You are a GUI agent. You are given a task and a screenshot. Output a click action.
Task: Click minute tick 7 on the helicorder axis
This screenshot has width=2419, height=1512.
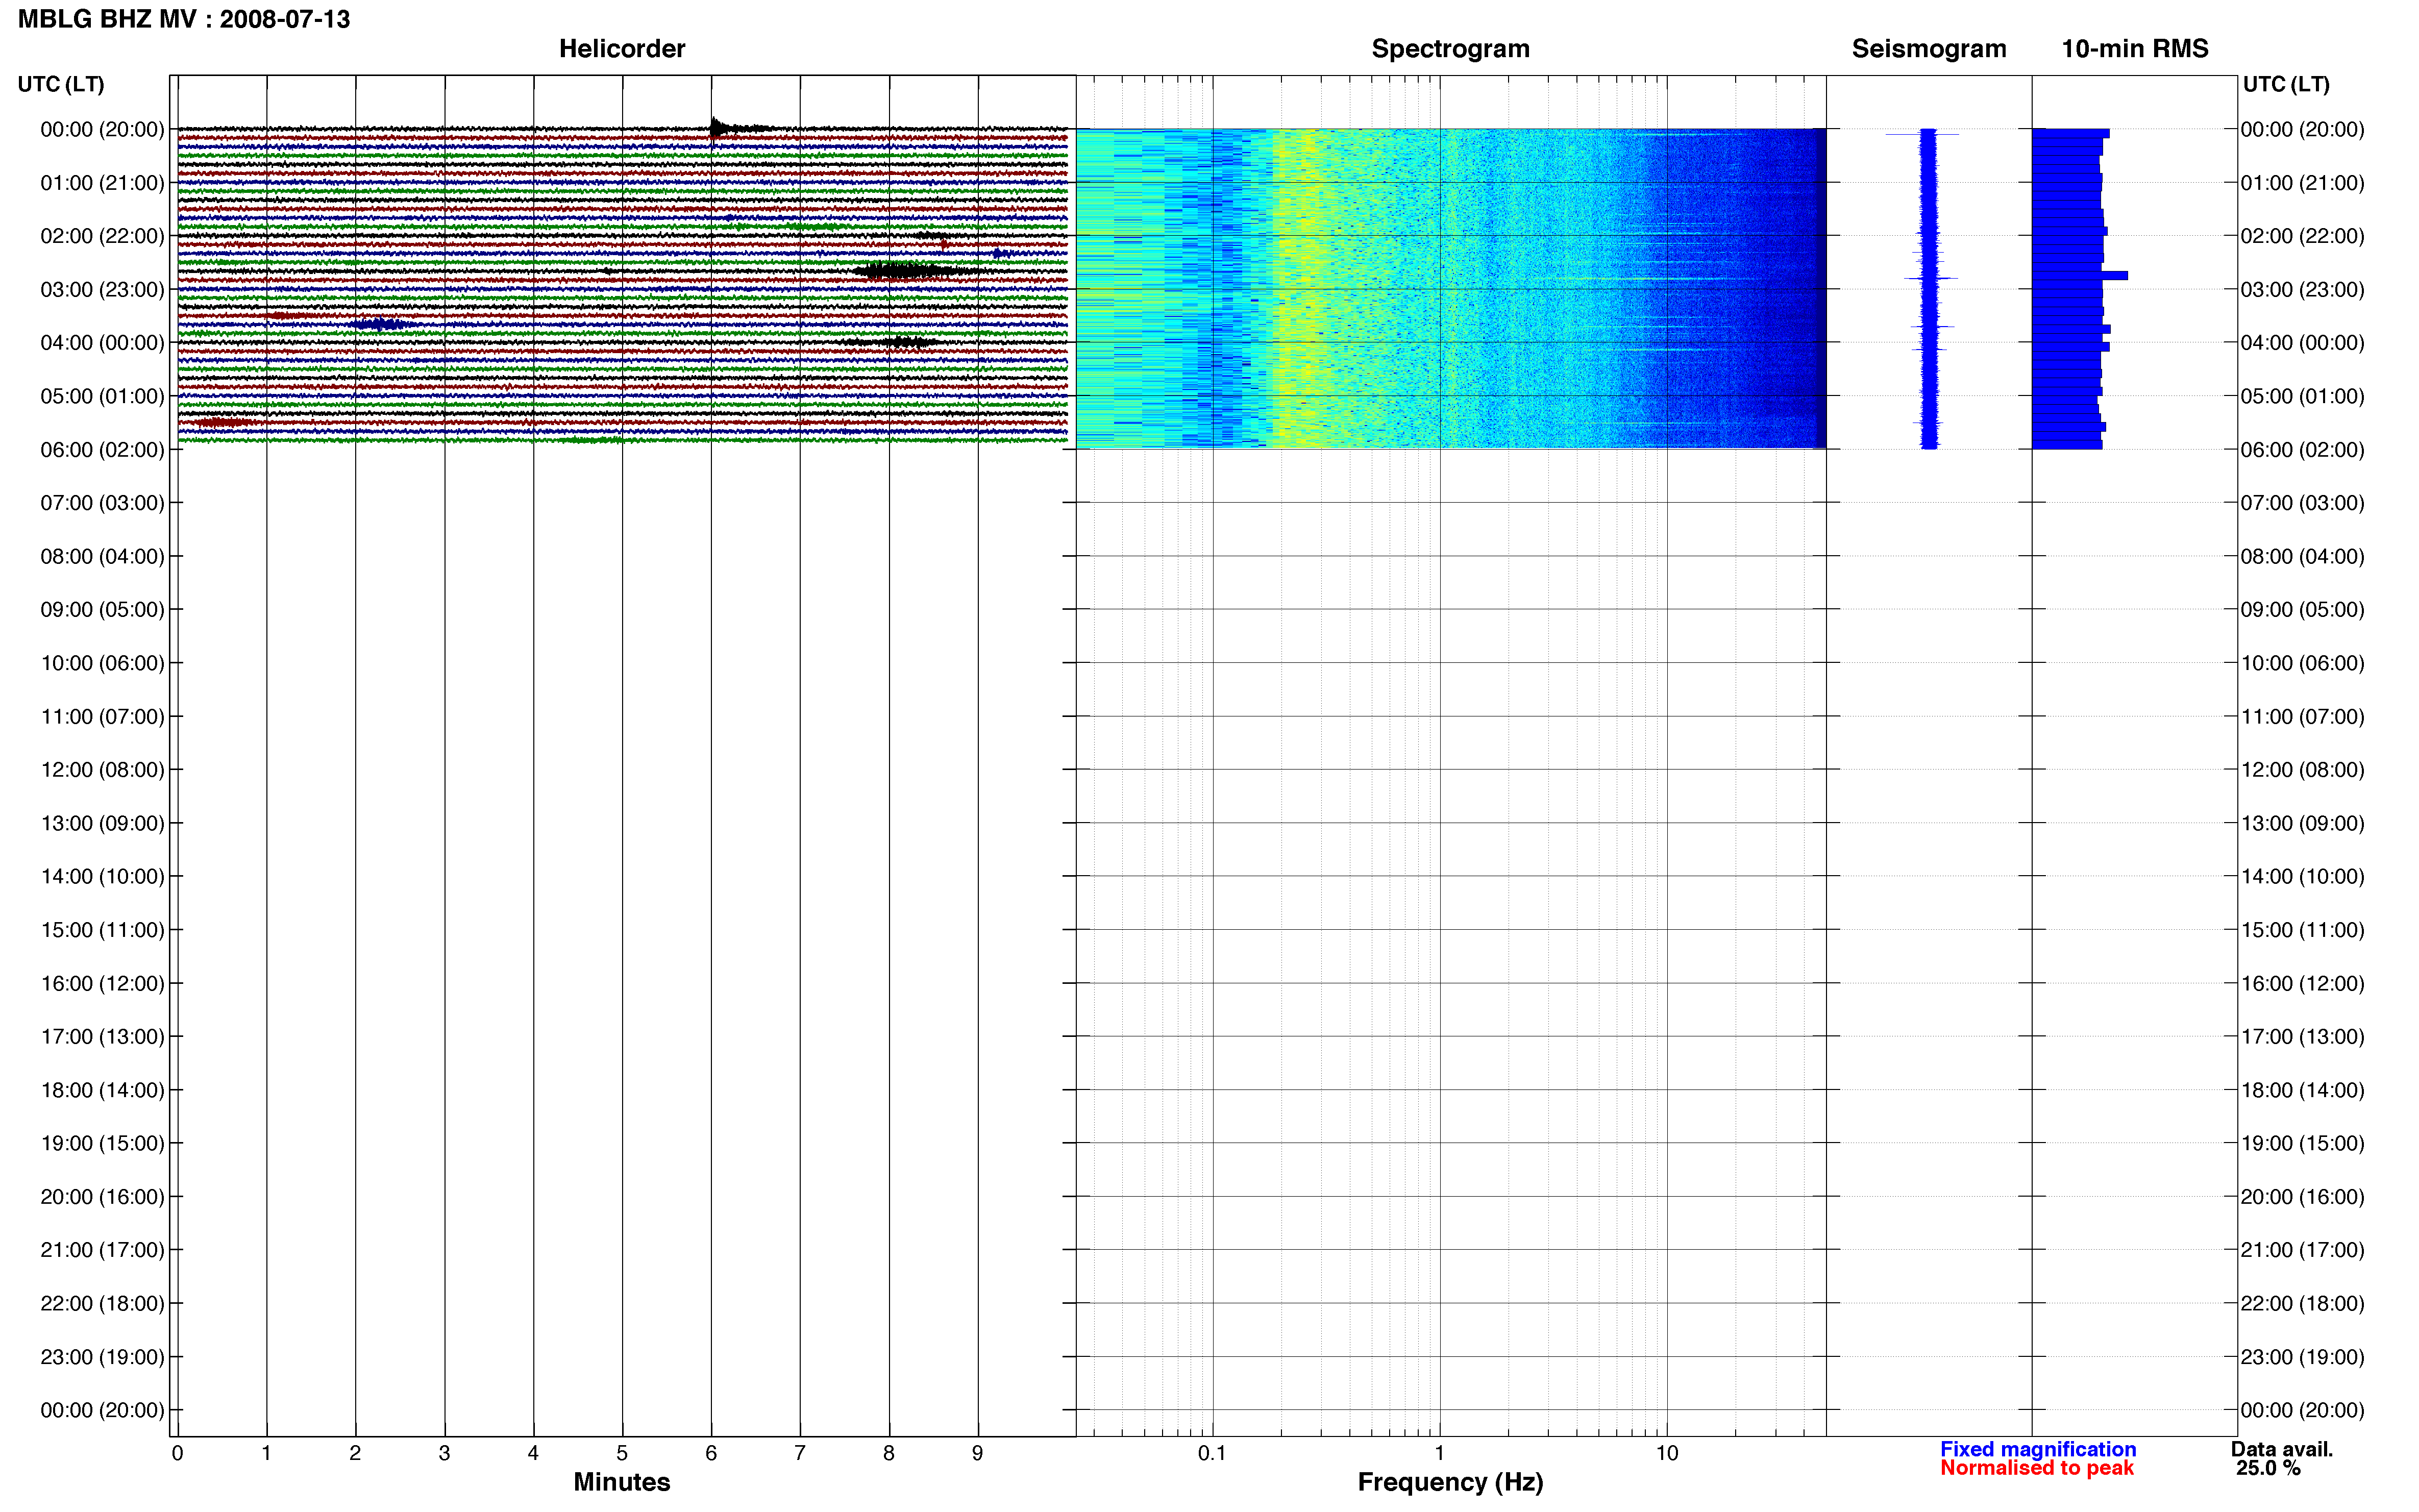point(800,1453)
